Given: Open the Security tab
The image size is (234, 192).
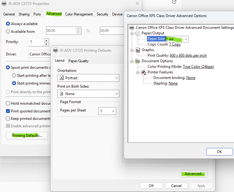Looking at the screenshot, I should point(102,14).
